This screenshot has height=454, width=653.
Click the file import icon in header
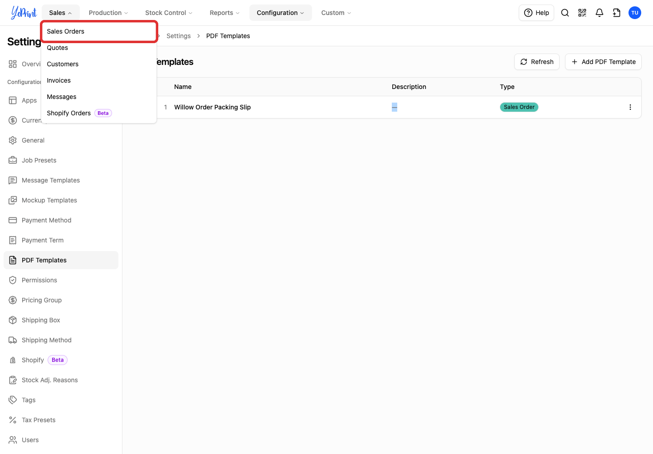(x=617, y=13)
